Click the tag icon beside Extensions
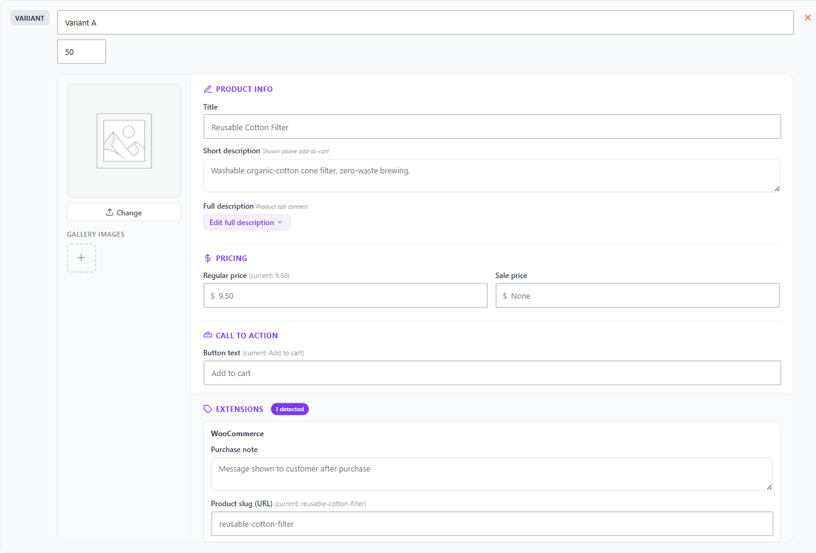 point(207,409)
